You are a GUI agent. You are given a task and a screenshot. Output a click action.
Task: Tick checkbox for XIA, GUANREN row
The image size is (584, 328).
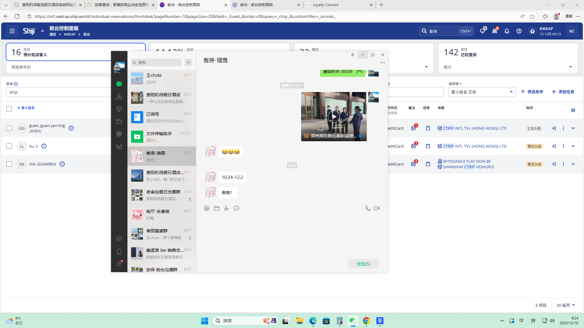[9, 164]
